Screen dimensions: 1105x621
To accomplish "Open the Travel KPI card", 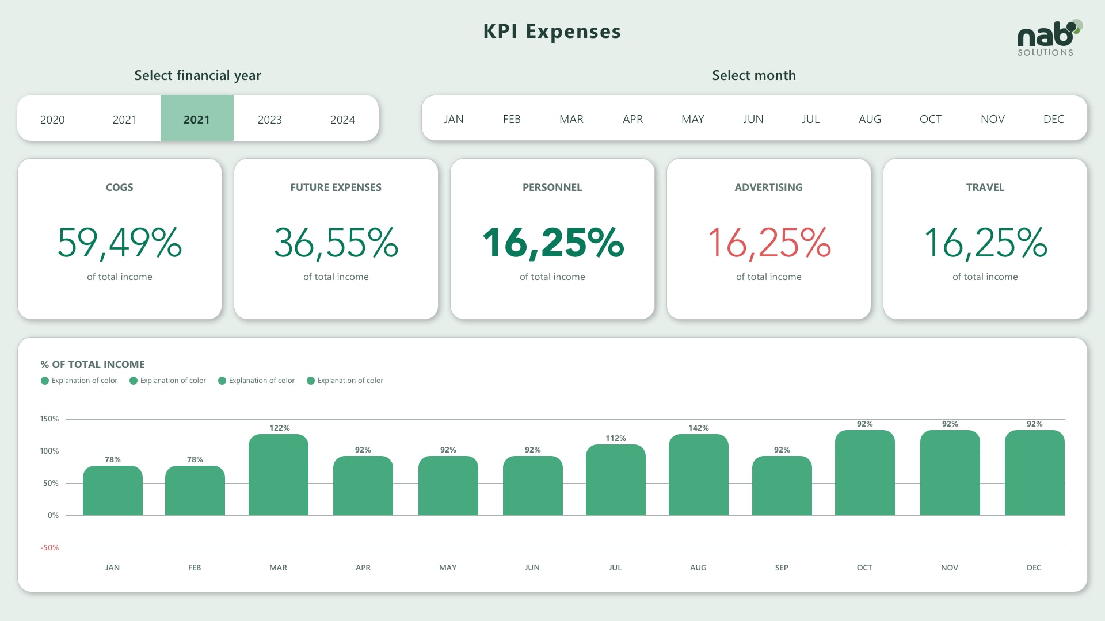I will [985, 239].
